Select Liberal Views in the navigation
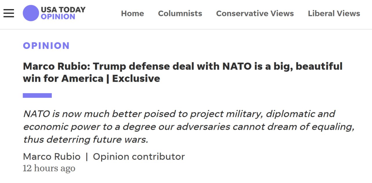The height and width of the screenshot is (183, 372). click(334, 13)
